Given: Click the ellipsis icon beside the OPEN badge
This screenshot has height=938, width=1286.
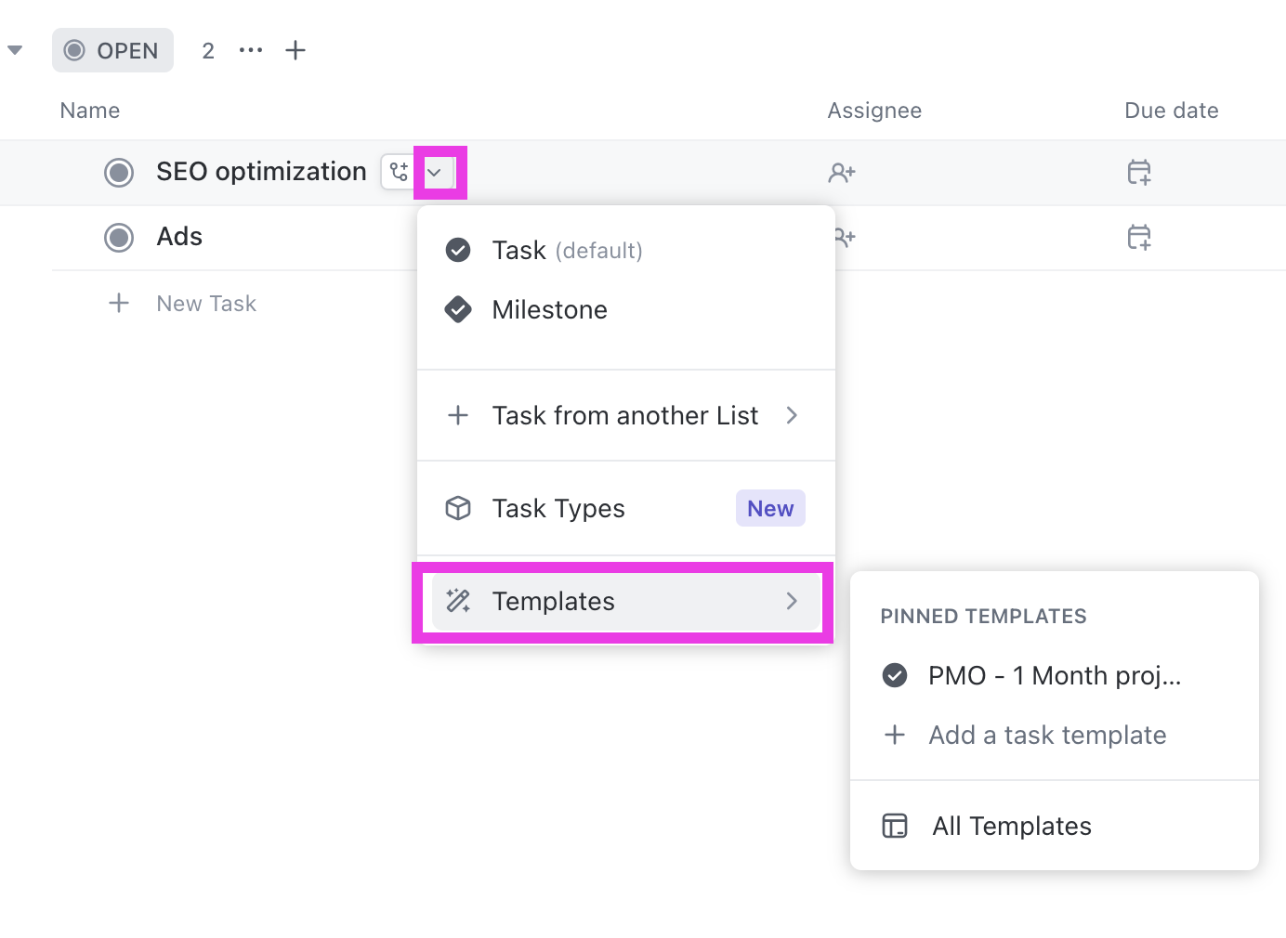Looking at the screenshot, I should click(x=250, y=50).
